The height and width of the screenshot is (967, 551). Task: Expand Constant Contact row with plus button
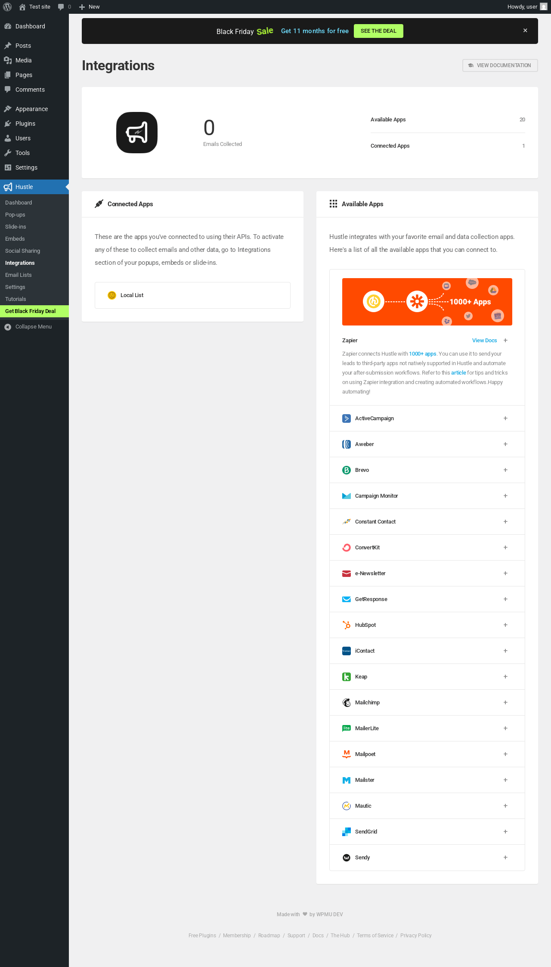505,522
